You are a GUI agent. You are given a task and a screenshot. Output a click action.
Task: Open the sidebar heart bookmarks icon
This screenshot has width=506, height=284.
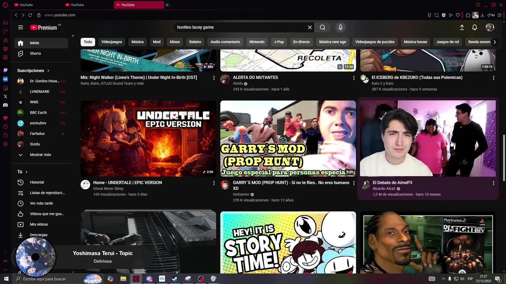click(x=5, y=118)
